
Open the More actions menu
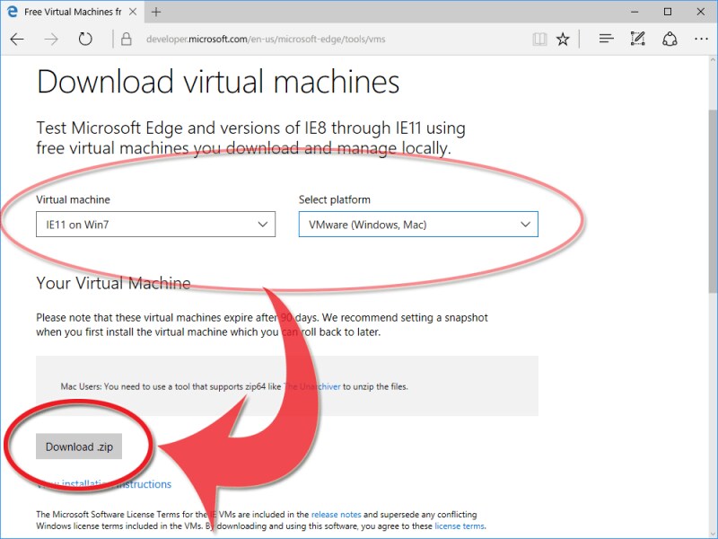702,39
